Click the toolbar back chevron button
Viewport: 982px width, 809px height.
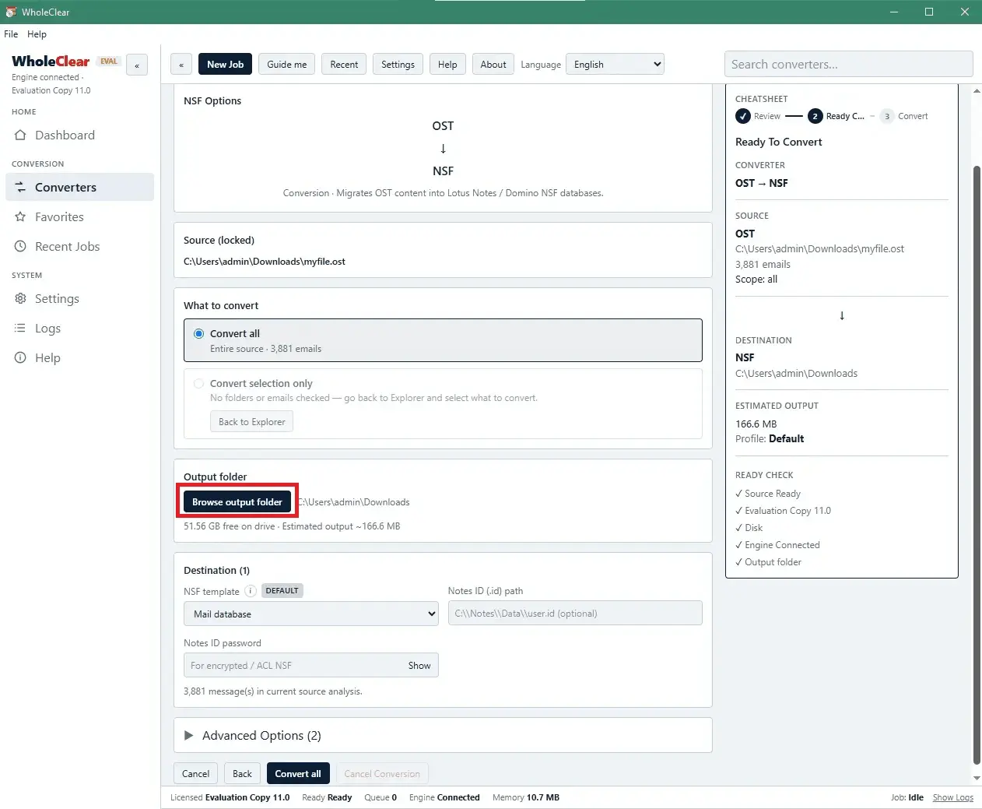tap(181, 65)
